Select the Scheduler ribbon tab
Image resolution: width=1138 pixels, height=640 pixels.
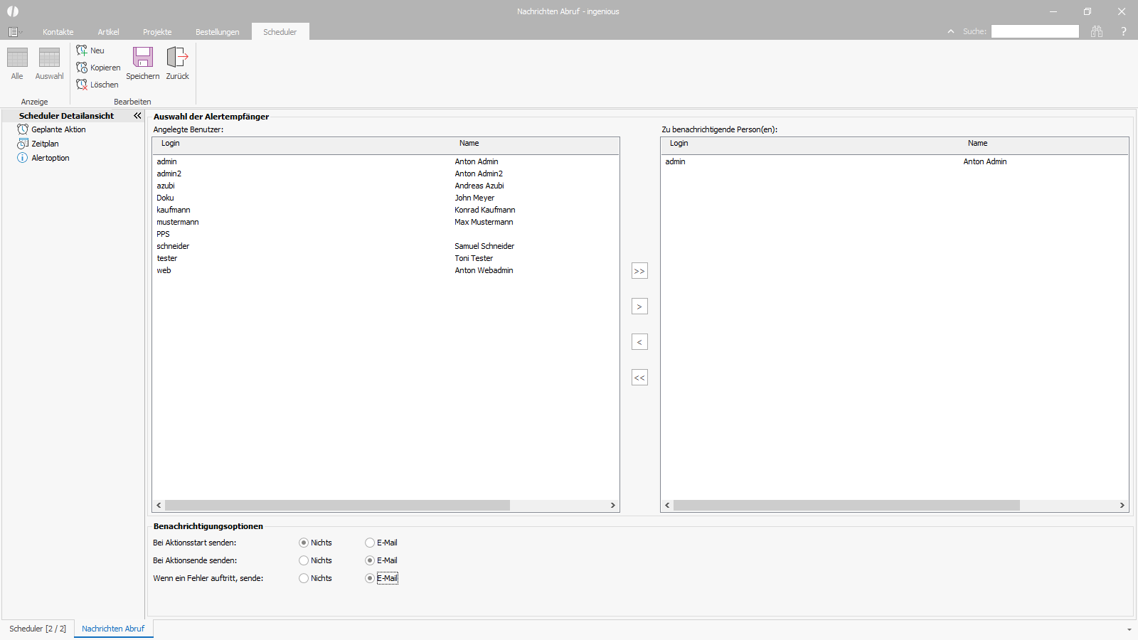click(280, 32)
